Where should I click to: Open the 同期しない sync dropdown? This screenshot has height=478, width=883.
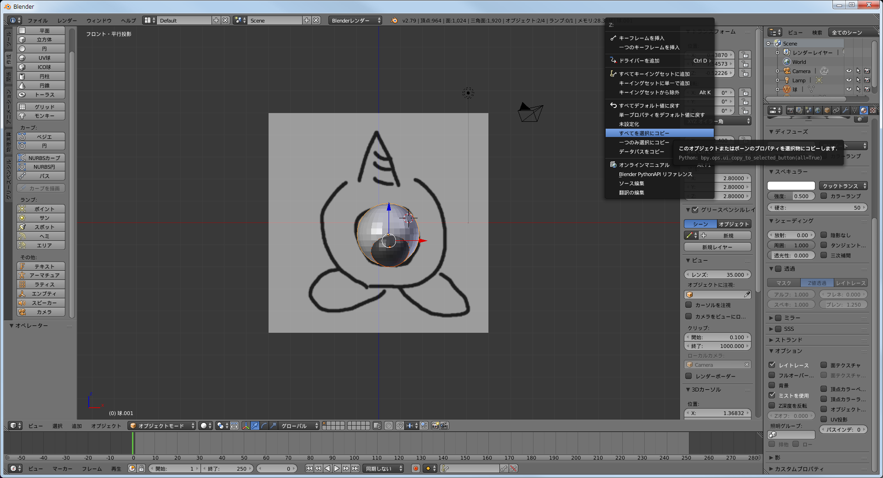tap(384, 468)
